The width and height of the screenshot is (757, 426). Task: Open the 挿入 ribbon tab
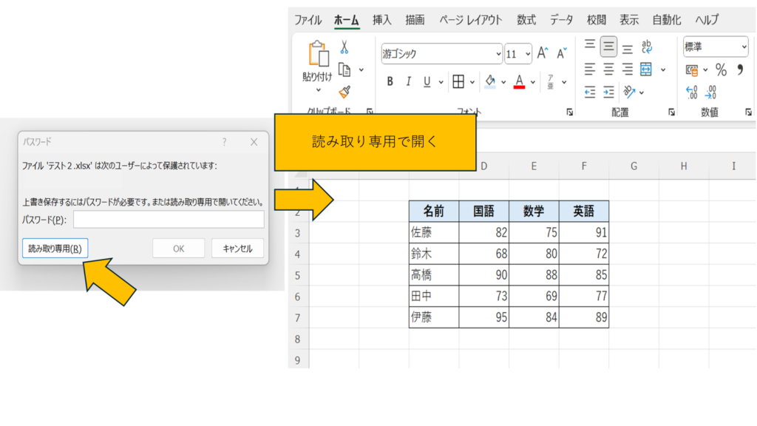(382, 20)
